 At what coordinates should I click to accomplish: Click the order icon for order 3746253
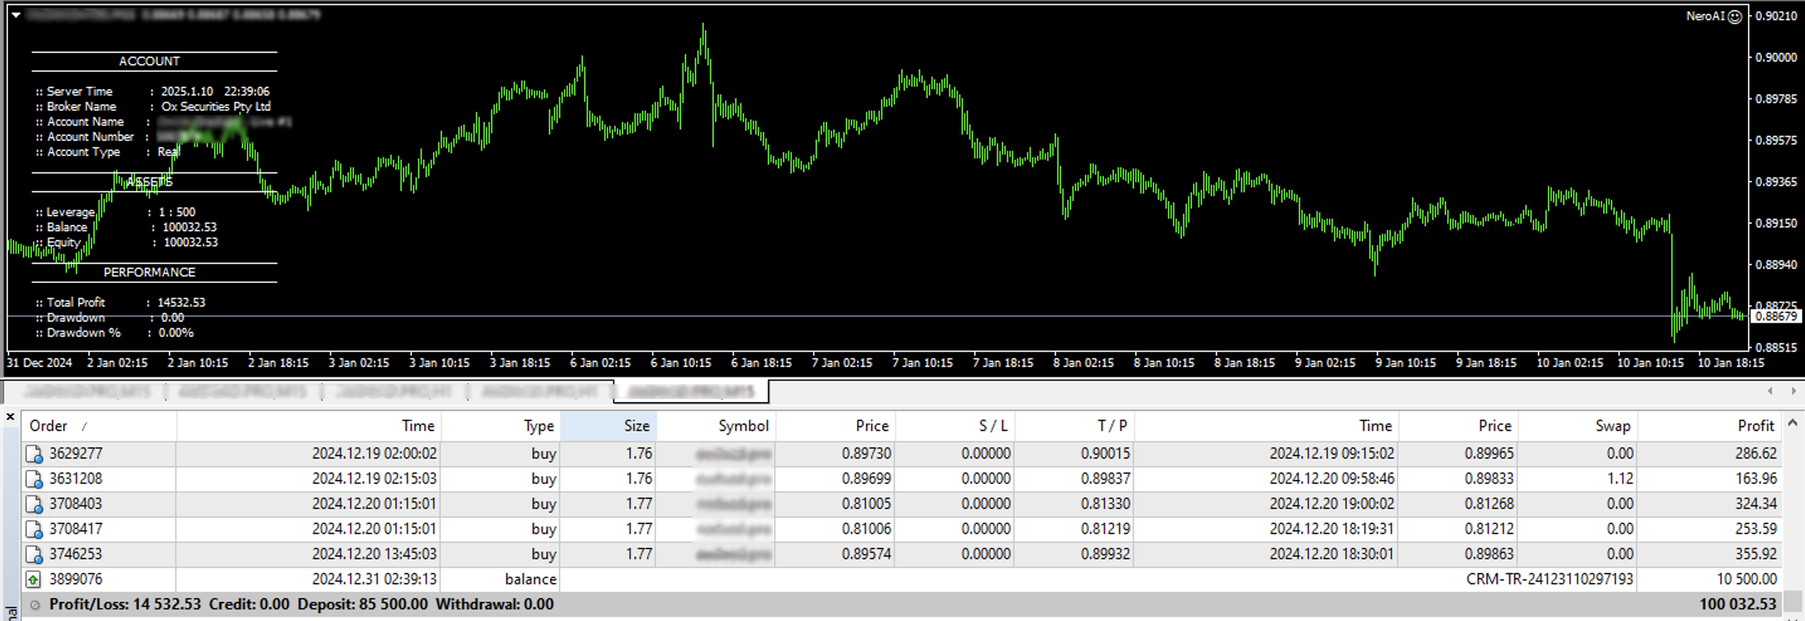pyautogui.click(x=35, y=554)
